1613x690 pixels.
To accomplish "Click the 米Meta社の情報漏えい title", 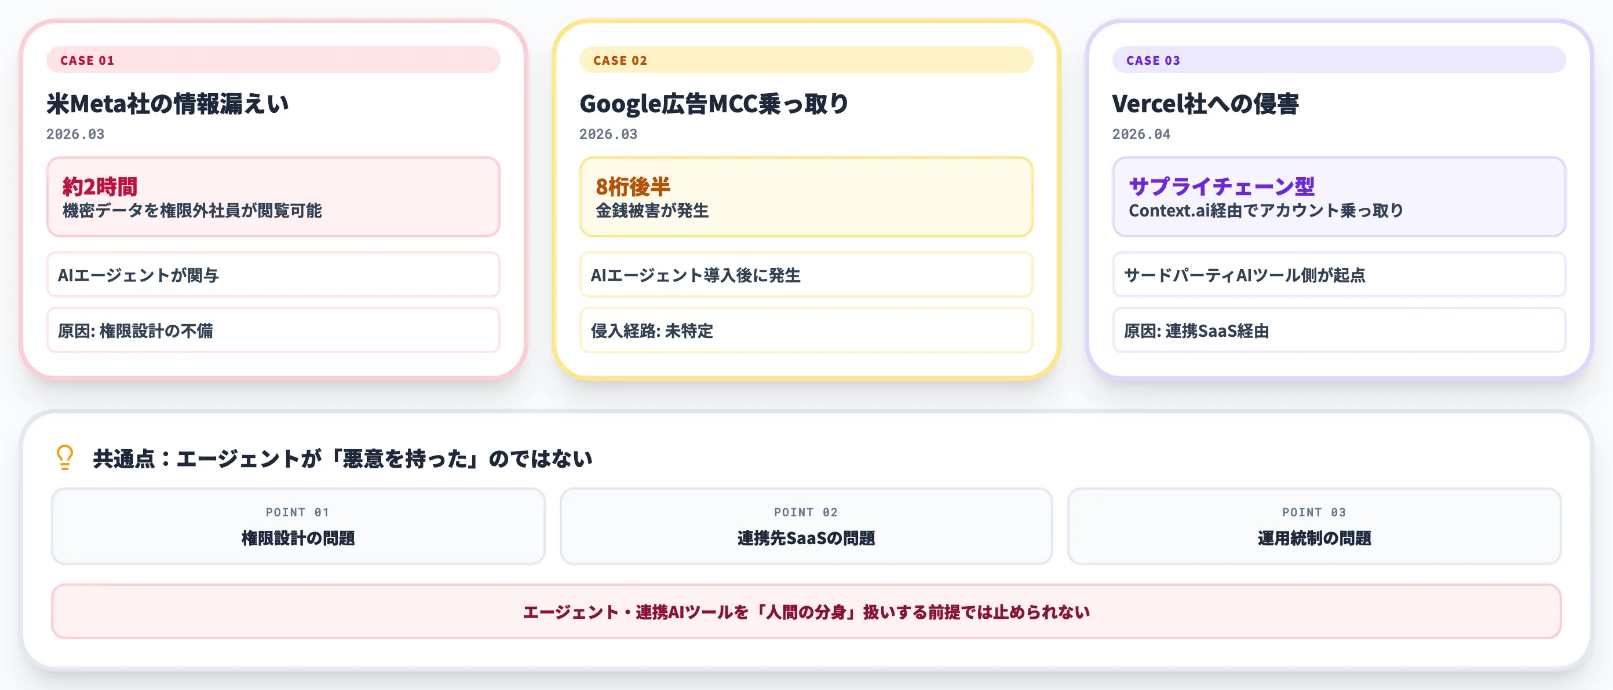I will (168, 104).
